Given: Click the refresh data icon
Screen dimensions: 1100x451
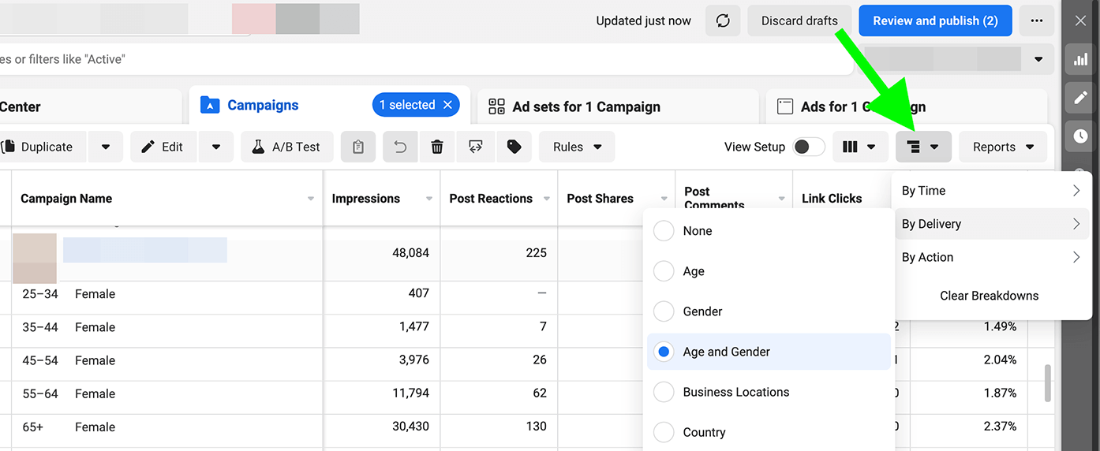Looking at the screenshot, I should [x=723, y=21].
